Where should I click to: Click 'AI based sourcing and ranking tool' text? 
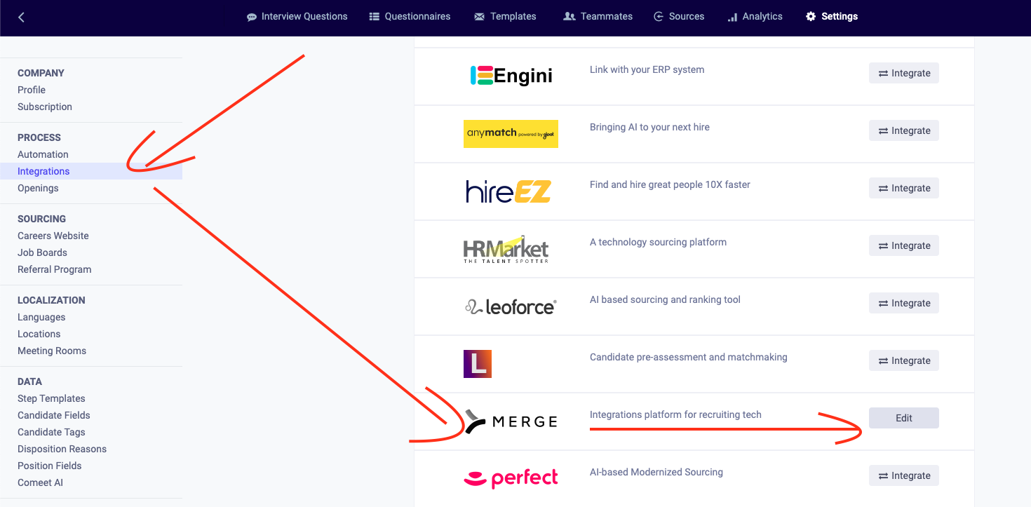[x=666, y=299]
